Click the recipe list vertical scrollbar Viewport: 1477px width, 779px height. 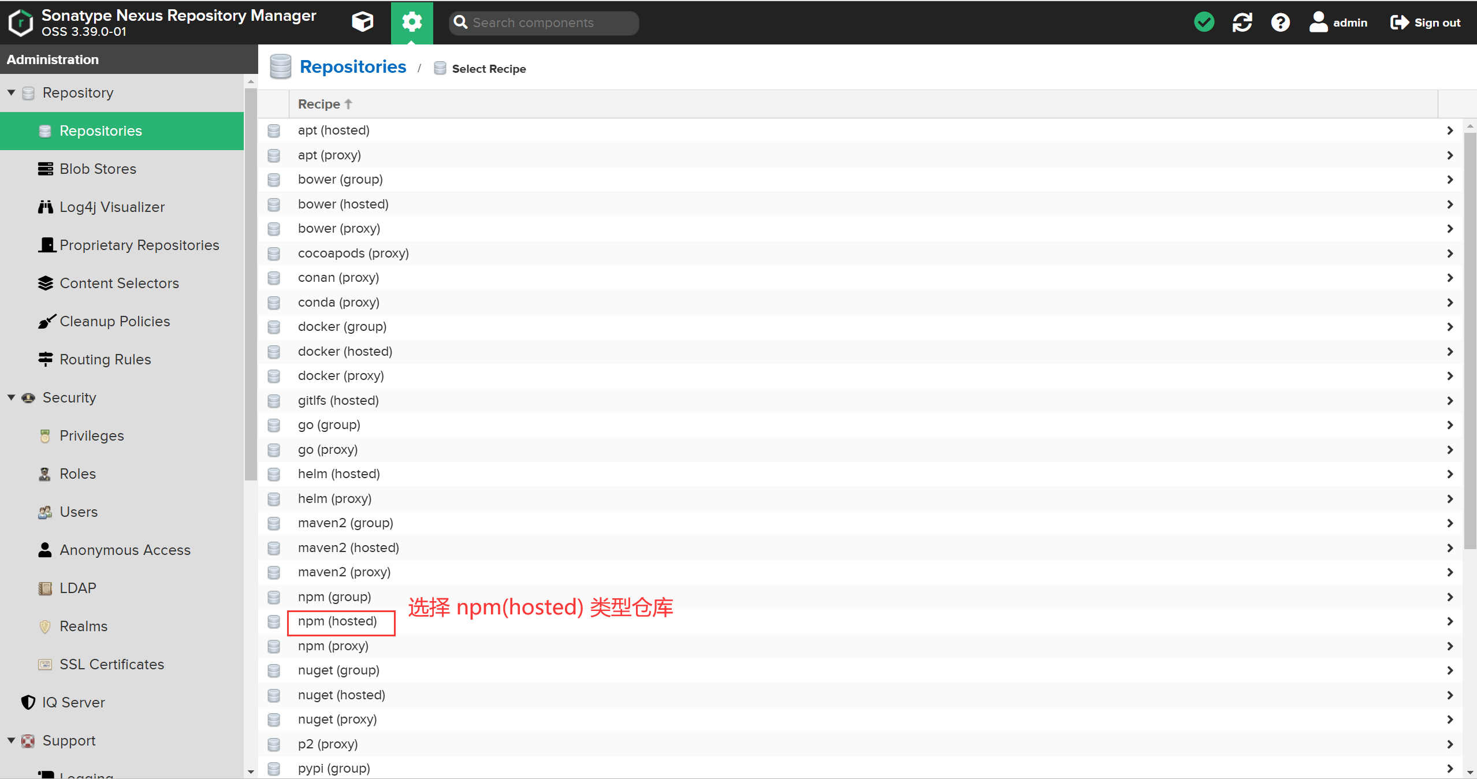[1469, 341]
